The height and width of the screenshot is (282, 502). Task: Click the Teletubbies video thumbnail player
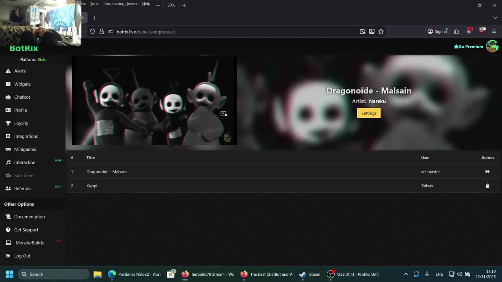(x=155, y=101)
